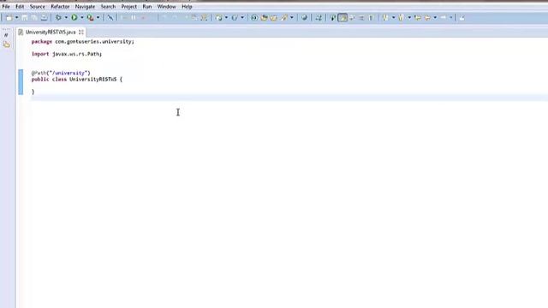Open the File menu
The width and height of the screenshot is (548, 308).
click(6, 7)
